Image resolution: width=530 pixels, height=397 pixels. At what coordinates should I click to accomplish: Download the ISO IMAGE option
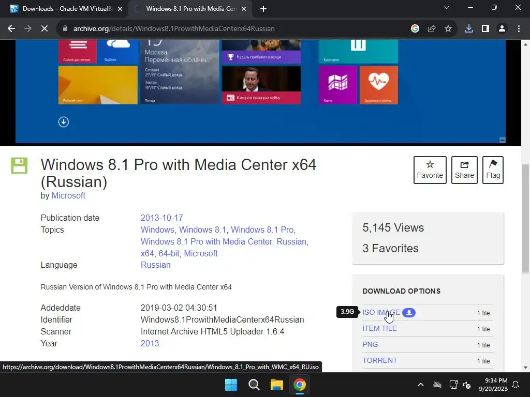tap(381, 313)
